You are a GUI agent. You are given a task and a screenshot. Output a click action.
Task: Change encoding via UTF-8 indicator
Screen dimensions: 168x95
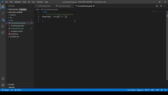[147, 90]
